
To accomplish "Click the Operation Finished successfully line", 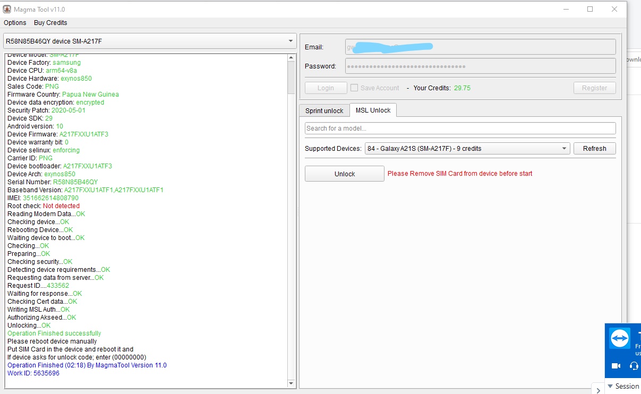I will click(54, 333).
